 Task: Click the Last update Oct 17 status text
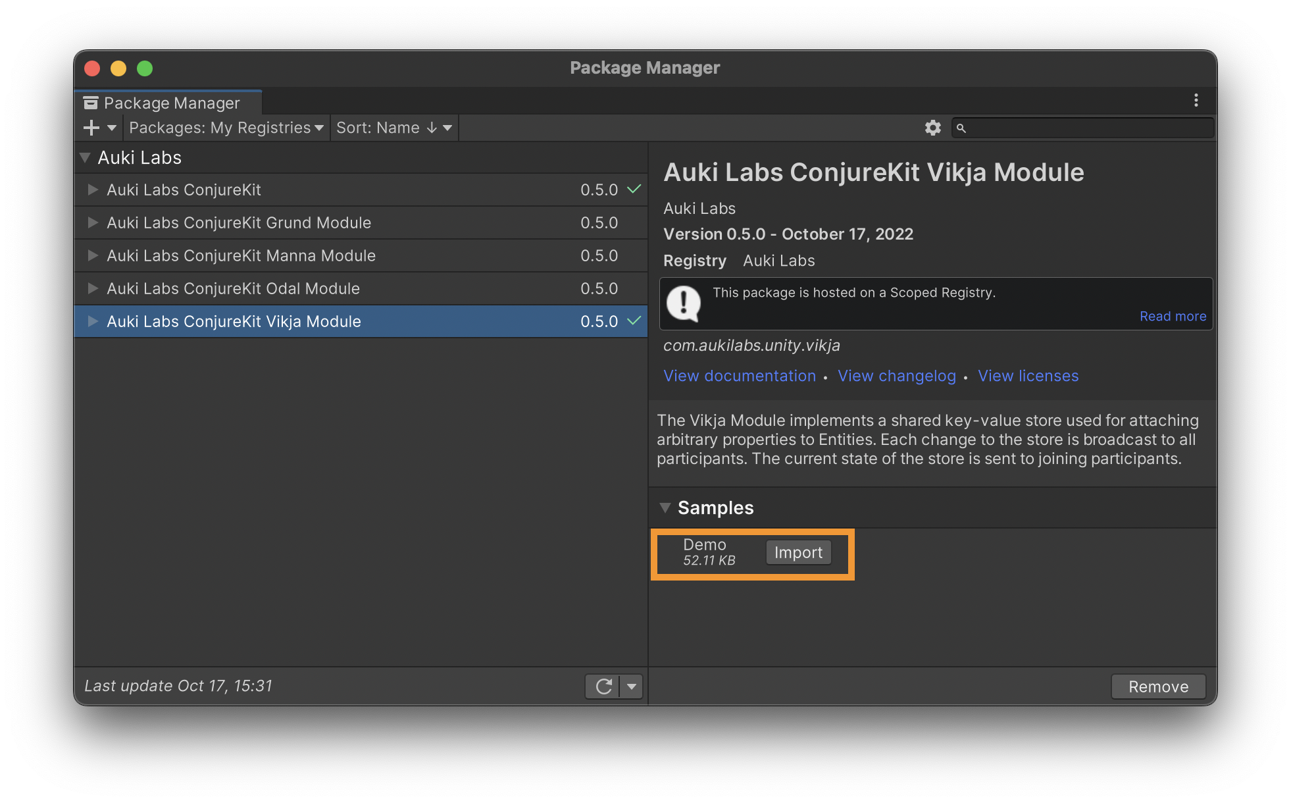178,686
